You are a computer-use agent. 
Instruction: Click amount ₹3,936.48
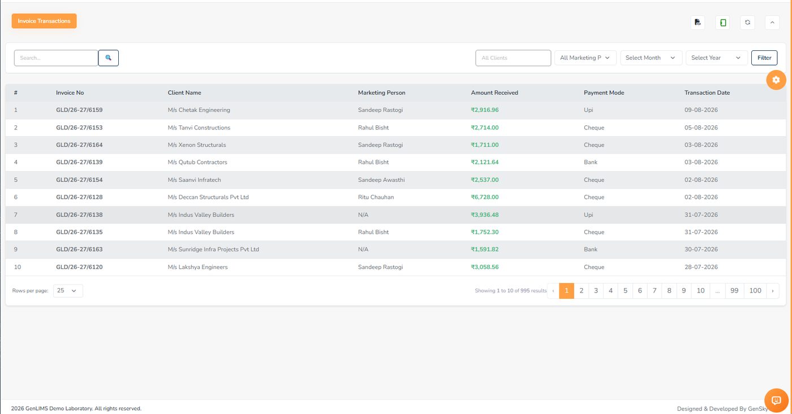click(x=485, y=215)
